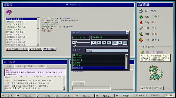The image size is (176, 98).
Task: Open 弟子房 in bottom taskbar
Action: [x=46, y=96]
